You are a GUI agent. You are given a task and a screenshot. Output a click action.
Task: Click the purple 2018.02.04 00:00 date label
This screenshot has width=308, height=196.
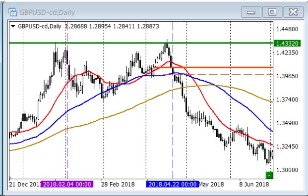pyautogui.click(x=67, y=184)
